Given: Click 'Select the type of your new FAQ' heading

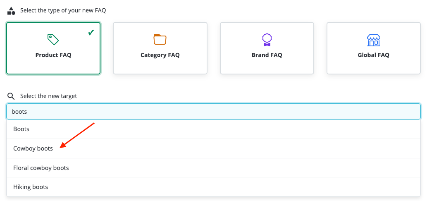Looking at the screenshot, I should (63, 10).
